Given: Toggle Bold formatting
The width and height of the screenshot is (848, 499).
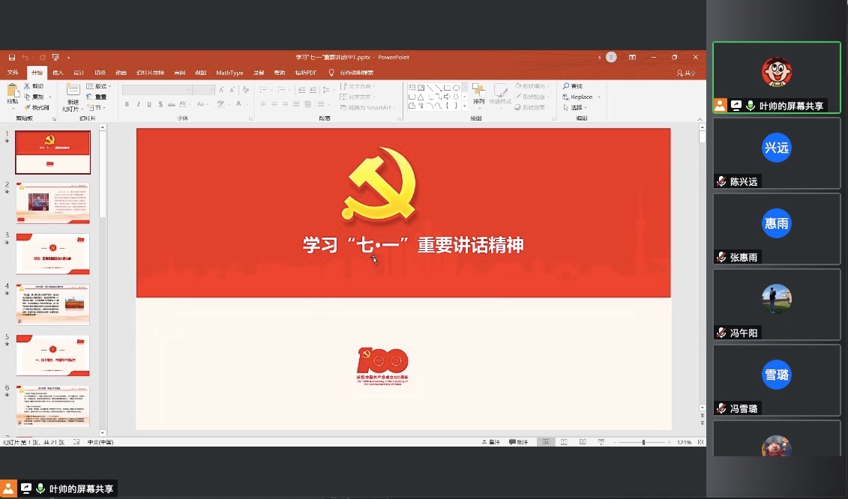Looking at the screenshot, I should tap(127, 104).
